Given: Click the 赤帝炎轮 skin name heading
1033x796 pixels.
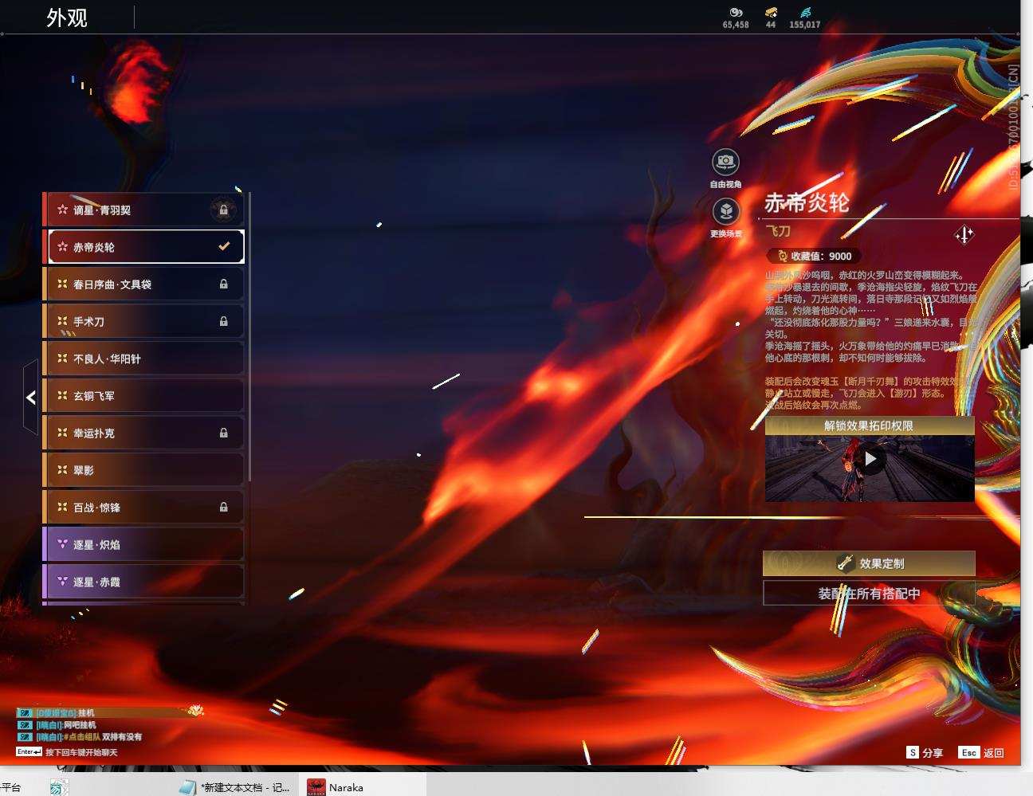Looking at the screenshot, I should (x=807, y=202).
